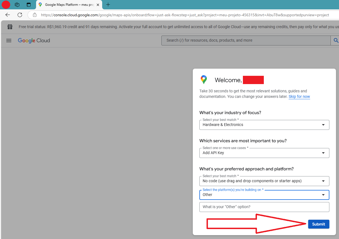This screenshot has height=239, width=339.
Task: Go back using the browser back arrow
Action: [x=7, y=15]
